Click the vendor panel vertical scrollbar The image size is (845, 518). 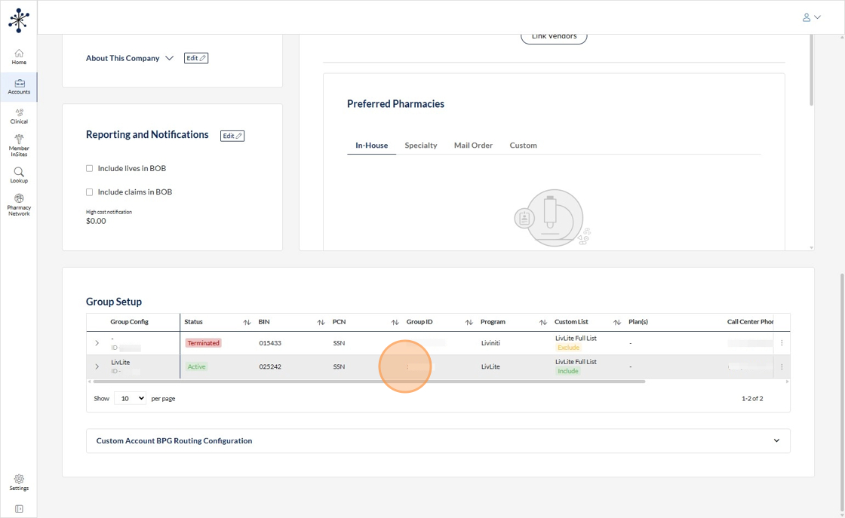click(x=811, y=70)
